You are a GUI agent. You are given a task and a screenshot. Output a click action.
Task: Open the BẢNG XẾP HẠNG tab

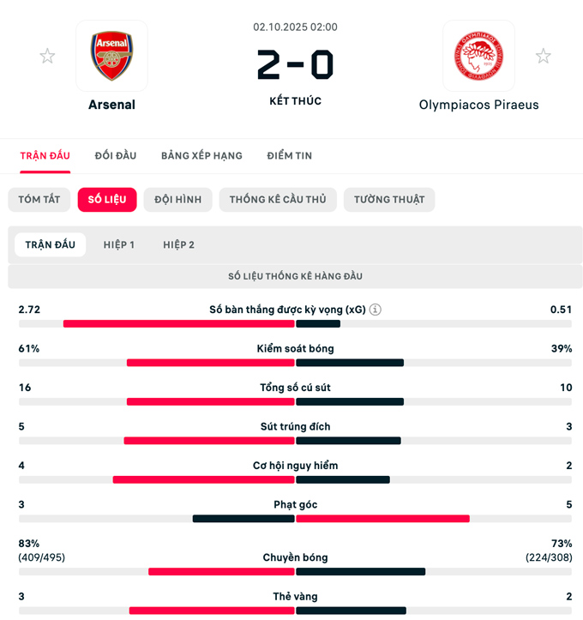coord(201,155)
